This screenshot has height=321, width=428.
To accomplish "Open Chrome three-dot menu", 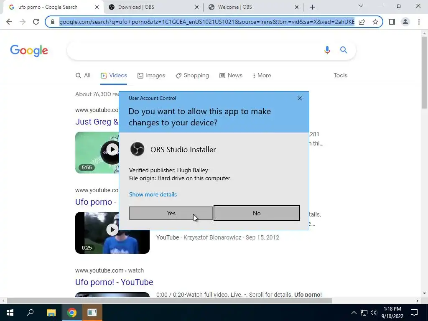I will 419,22.
